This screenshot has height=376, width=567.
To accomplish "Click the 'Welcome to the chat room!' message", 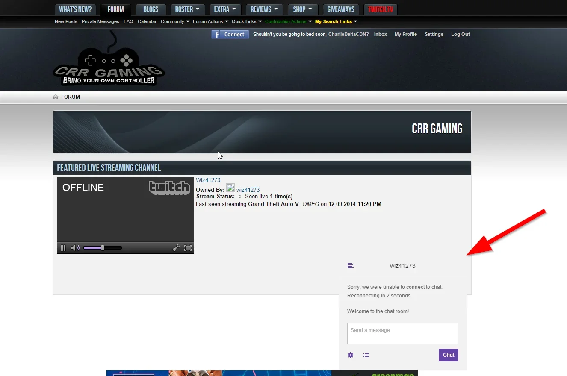I will (x=378, y=311).
